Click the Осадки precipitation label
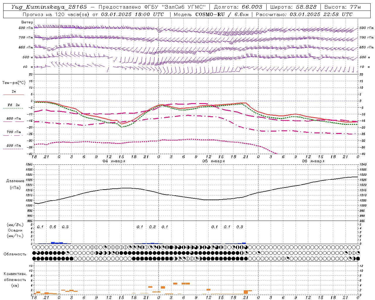The image size is (375, 300). pos(15,230)
